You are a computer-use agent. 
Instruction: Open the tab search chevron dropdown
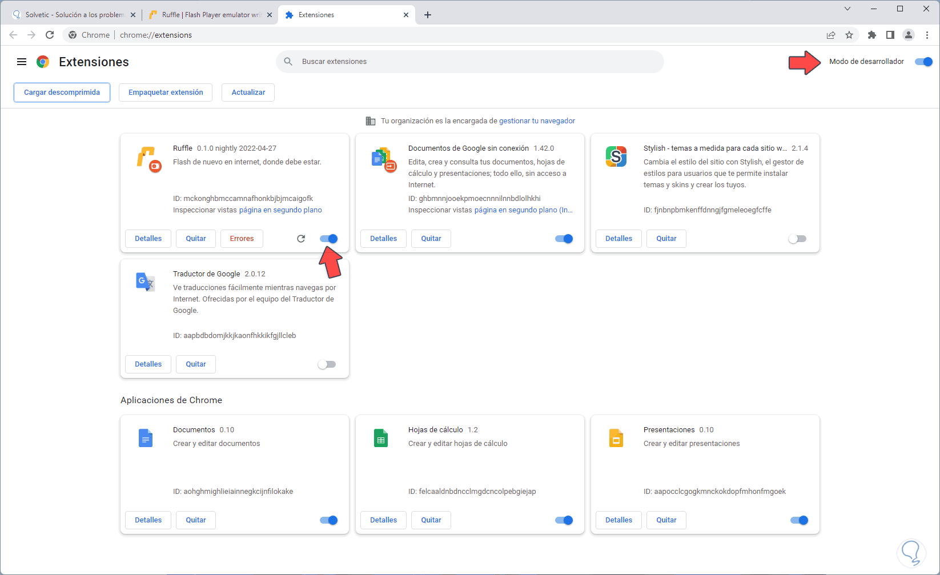[x=847, y=9]
